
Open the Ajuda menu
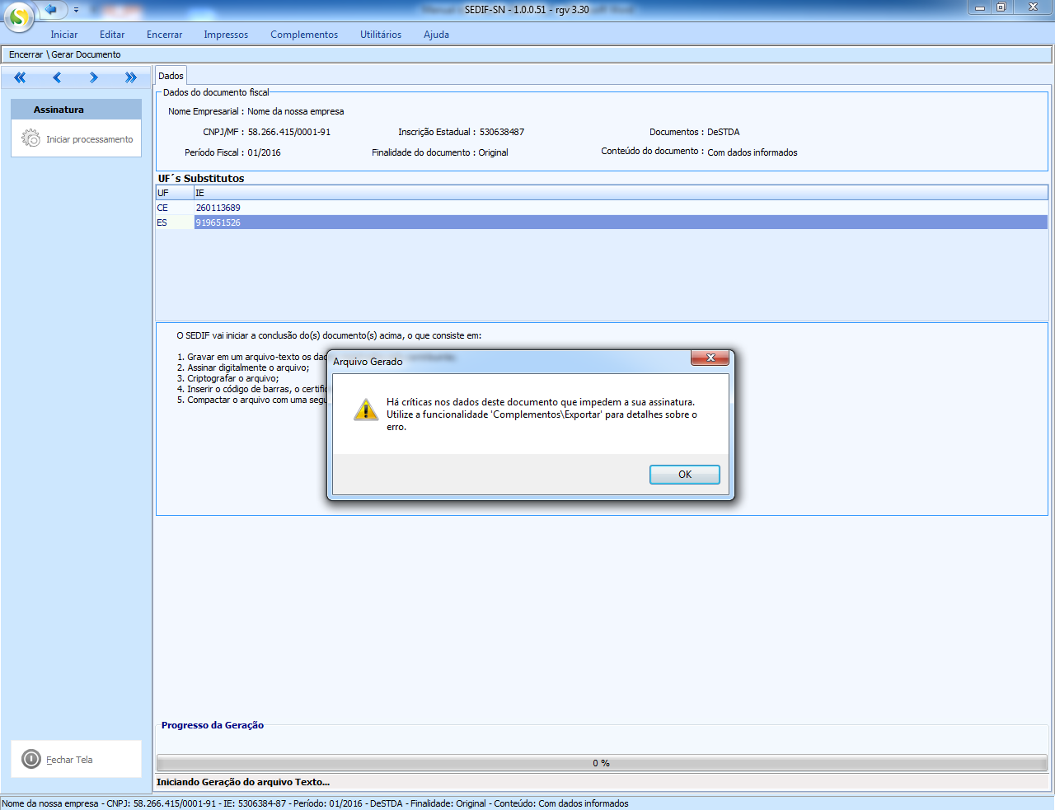(x=436, y=35)
